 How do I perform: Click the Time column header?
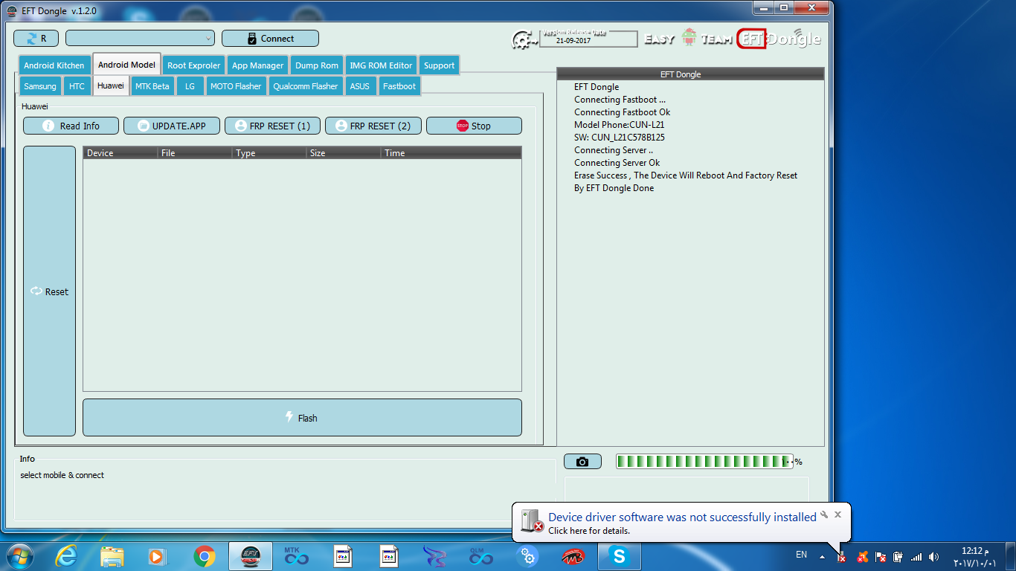[x=451, y=153]
